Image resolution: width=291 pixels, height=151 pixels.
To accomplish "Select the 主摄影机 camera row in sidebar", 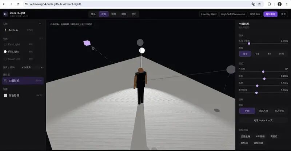I will tap(23, 81).
